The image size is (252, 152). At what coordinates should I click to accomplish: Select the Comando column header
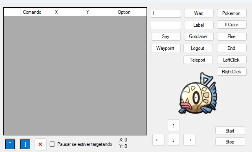click(36, 12)
